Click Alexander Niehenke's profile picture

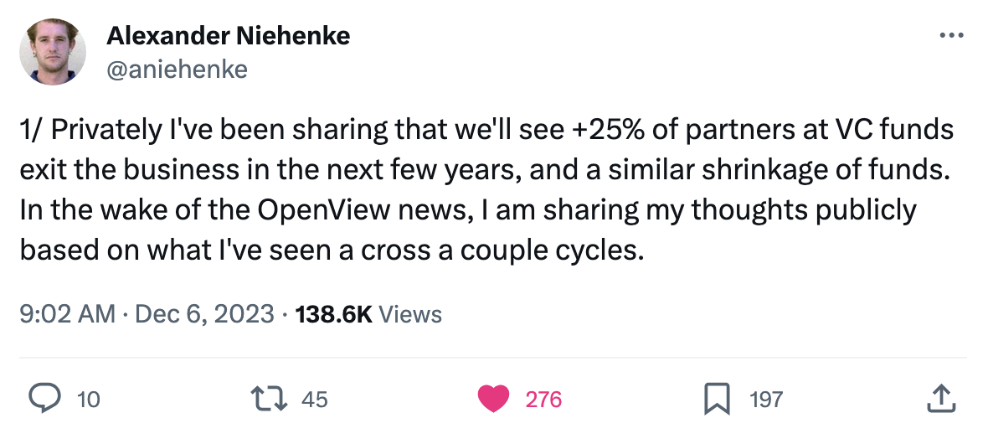[53, 52]
